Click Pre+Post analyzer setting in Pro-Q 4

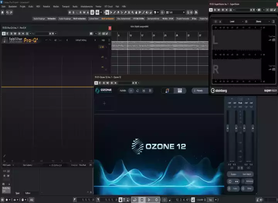click(x=83, y=165)
